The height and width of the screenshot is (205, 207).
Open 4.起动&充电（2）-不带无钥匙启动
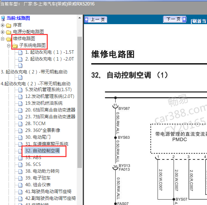click(x=35, y=84)
